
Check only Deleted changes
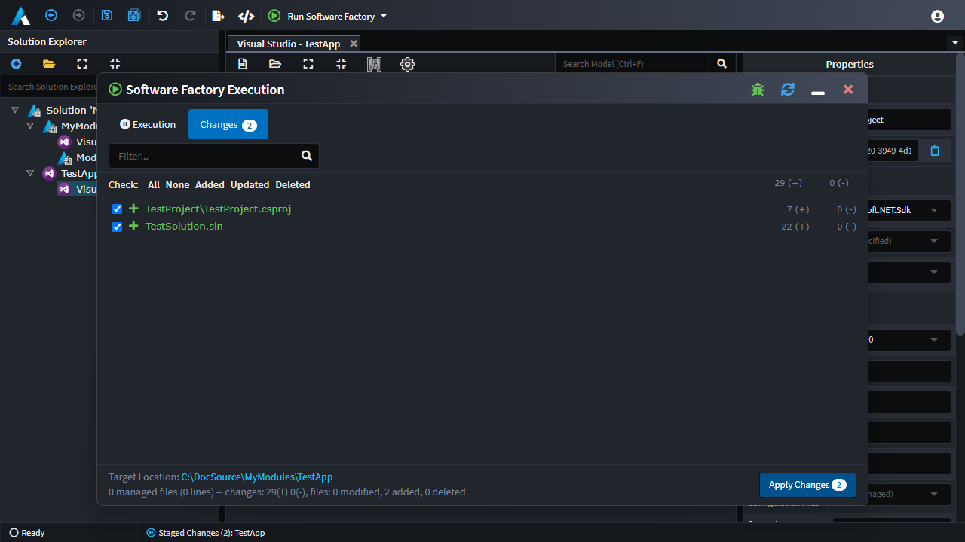click(x=293, y=184)
